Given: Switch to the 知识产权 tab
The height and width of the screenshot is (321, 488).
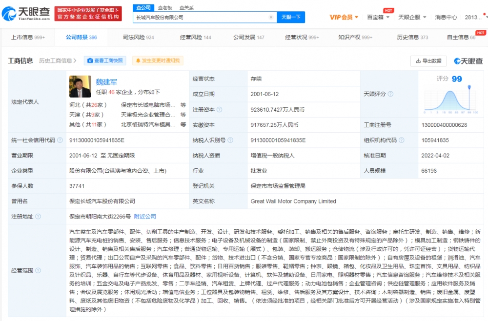Looking at the screenshot, I should pyautogui.click(x=355, y=38).
